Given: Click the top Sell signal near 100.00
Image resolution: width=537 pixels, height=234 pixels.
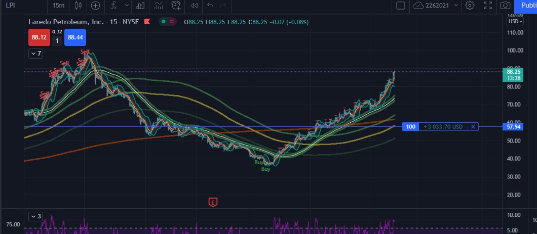Looking at the screenshot, I should tap(85, 52).
